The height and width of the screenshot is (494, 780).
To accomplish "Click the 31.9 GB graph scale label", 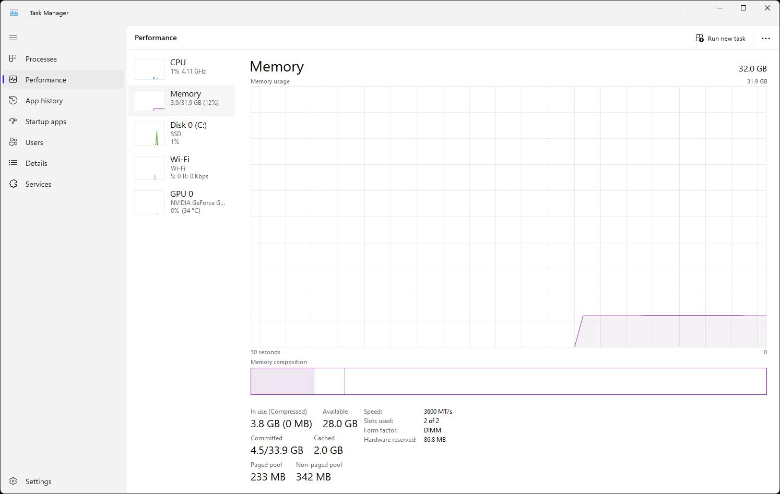I will (x=757, y=81).
